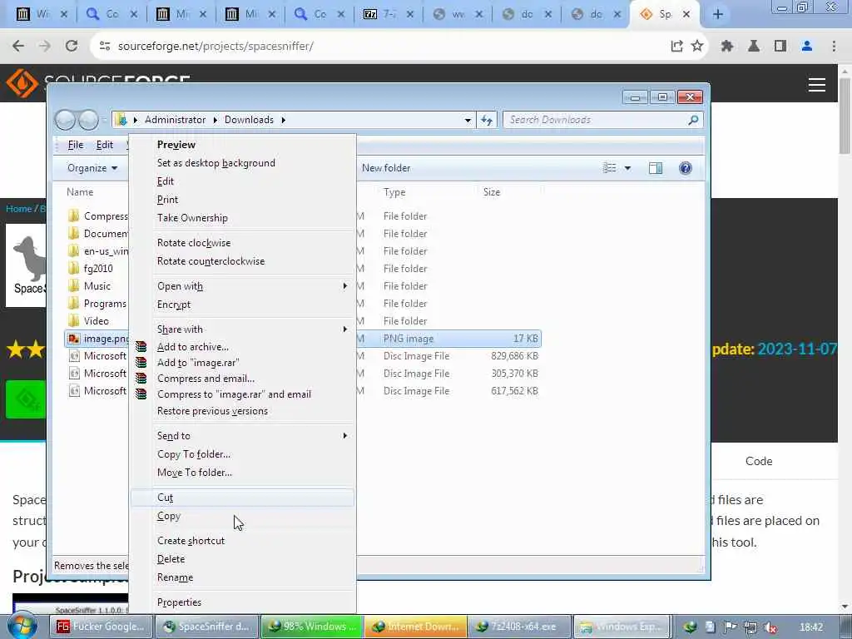The image size is (852, 639).
Task: Click Take Ownership entry
Action: pos(242,218)
